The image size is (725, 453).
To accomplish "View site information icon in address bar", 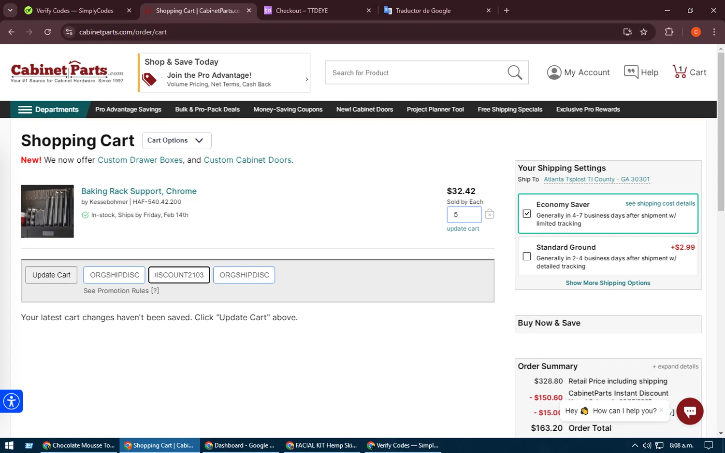I will click(x=69, y=32).
